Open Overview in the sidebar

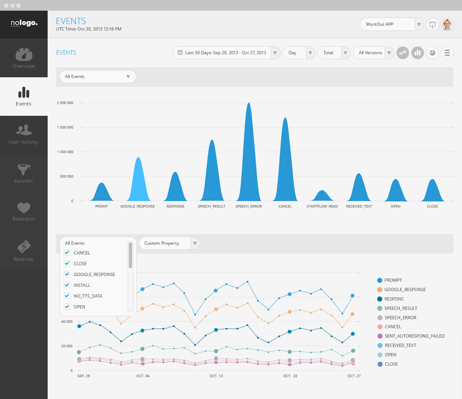tap(24, 58)
